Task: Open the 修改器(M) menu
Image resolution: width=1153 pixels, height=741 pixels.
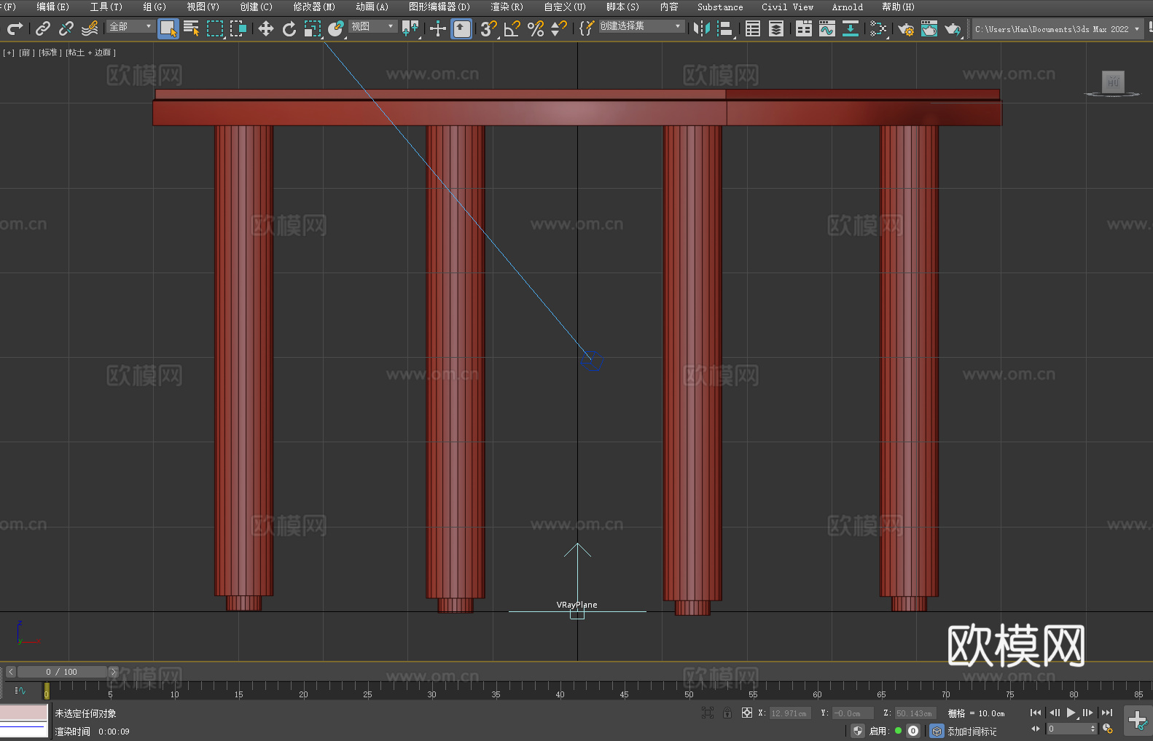Action: coord(314,7)
